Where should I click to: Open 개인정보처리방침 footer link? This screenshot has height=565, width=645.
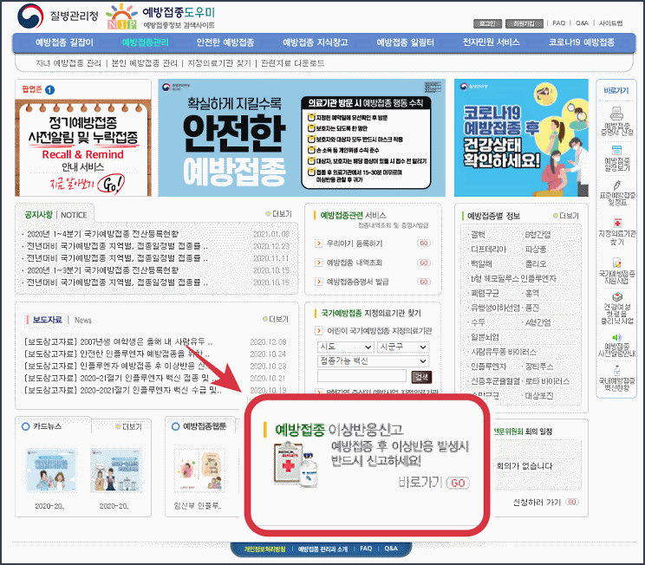[x=264, y=549]
